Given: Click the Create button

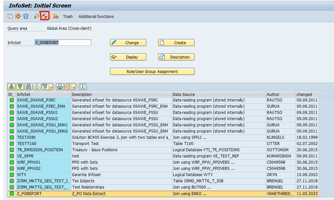Looking at the screenshot, I should [x=176, y=43].
